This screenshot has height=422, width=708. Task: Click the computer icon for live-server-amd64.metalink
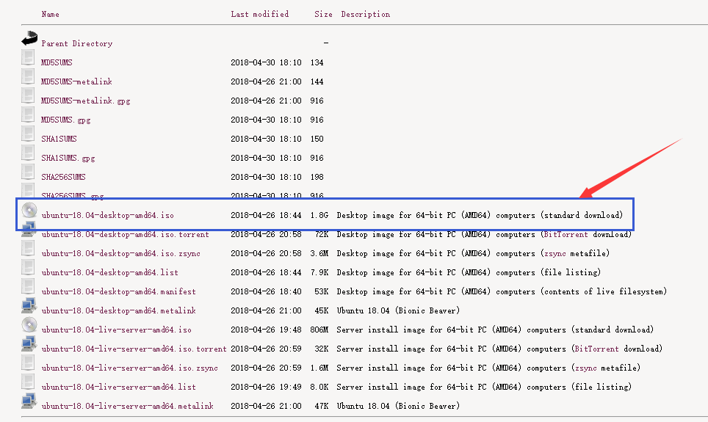29,401
